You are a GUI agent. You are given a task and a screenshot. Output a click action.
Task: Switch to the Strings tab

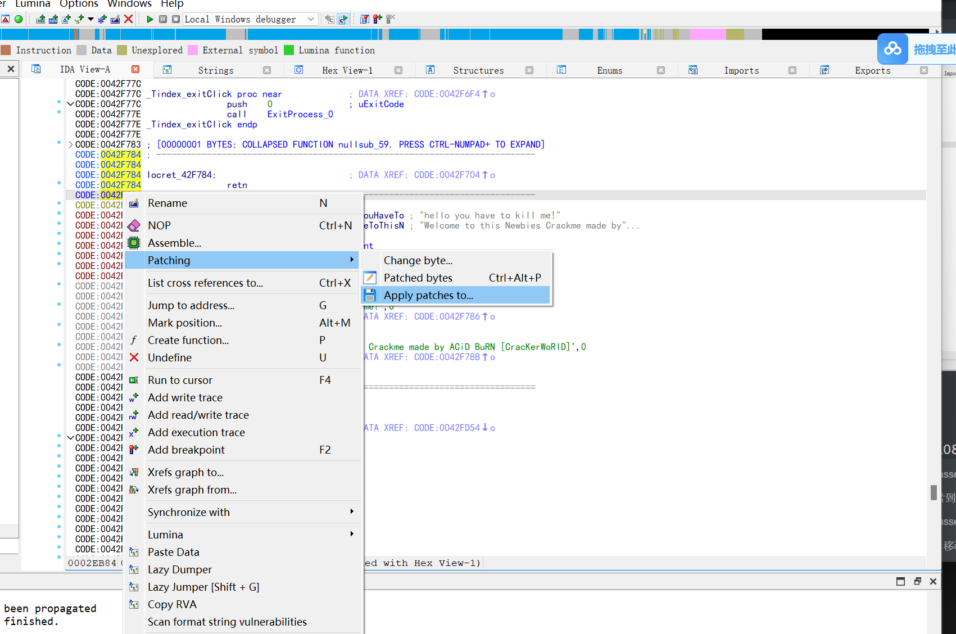(x=216, y=70)
